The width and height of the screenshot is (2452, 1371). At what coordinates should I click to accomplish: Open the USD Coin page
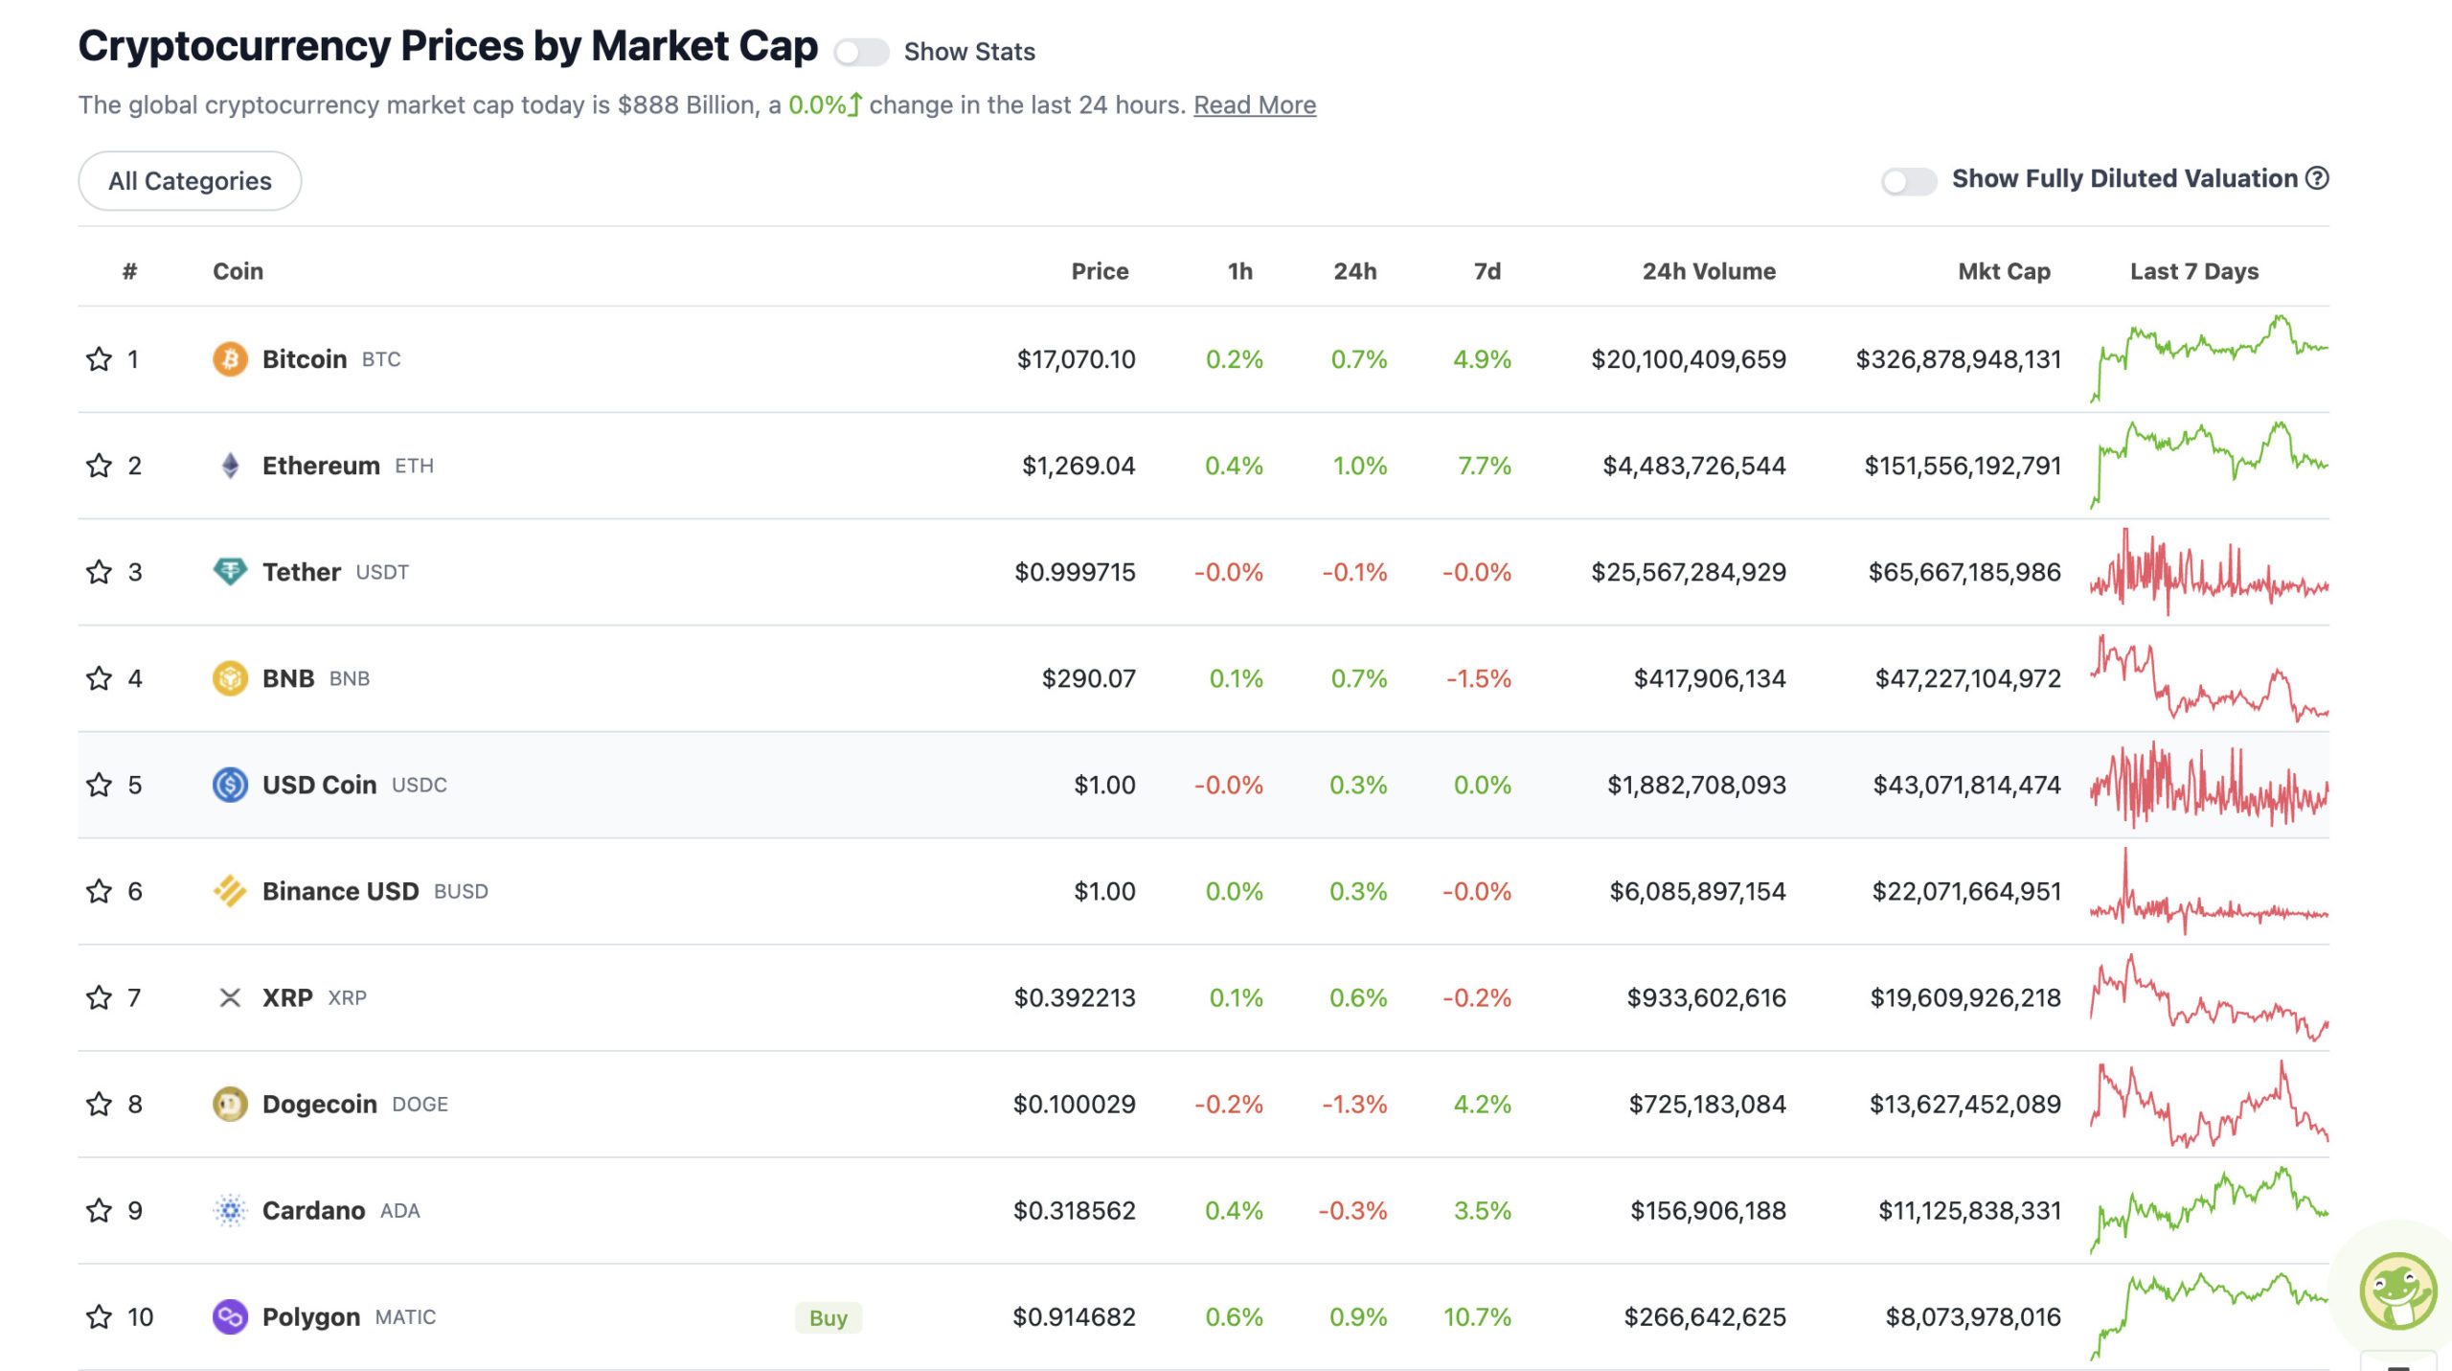pyautogui.click(x=320, y=785)
